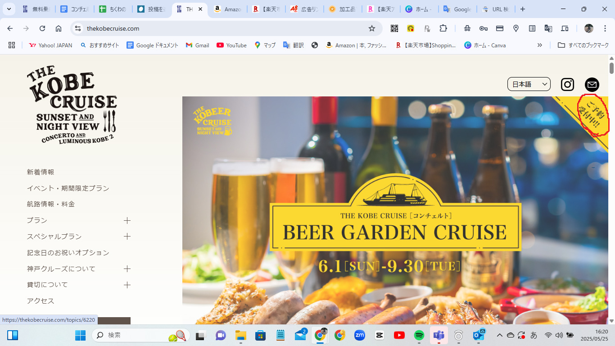Switch to the コンチェルト Google Docs tab

click(x=75, y=9)
